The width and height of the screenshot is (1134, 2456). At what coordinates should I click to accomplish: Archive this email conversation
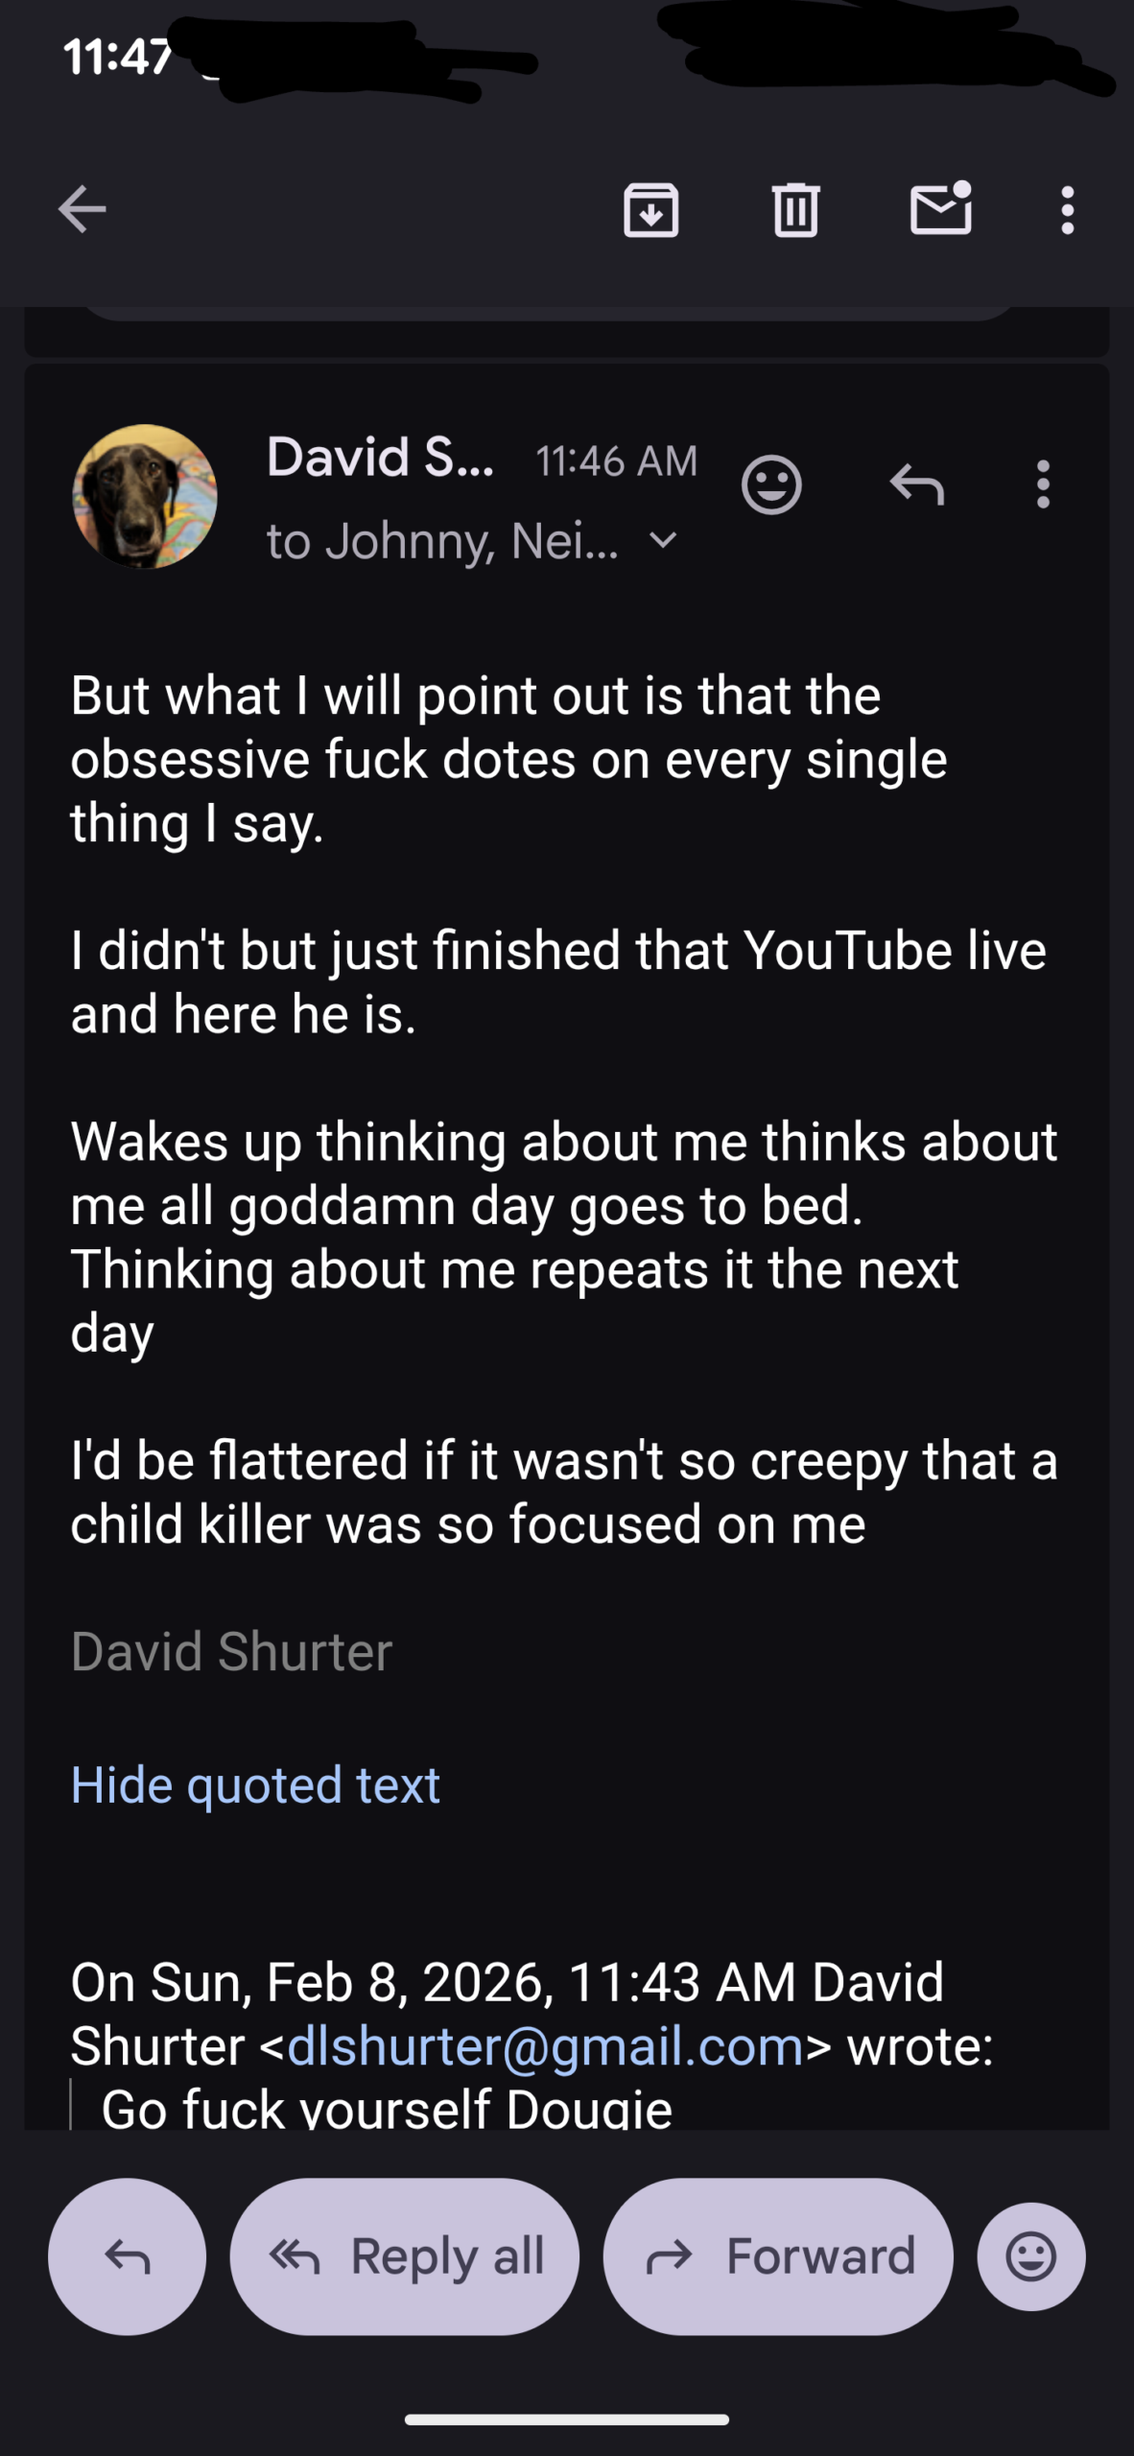[650, 210]
